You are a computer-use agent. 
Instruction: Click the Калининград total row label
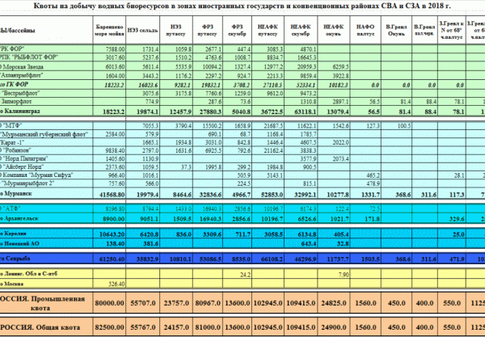[x=20, y=112]
